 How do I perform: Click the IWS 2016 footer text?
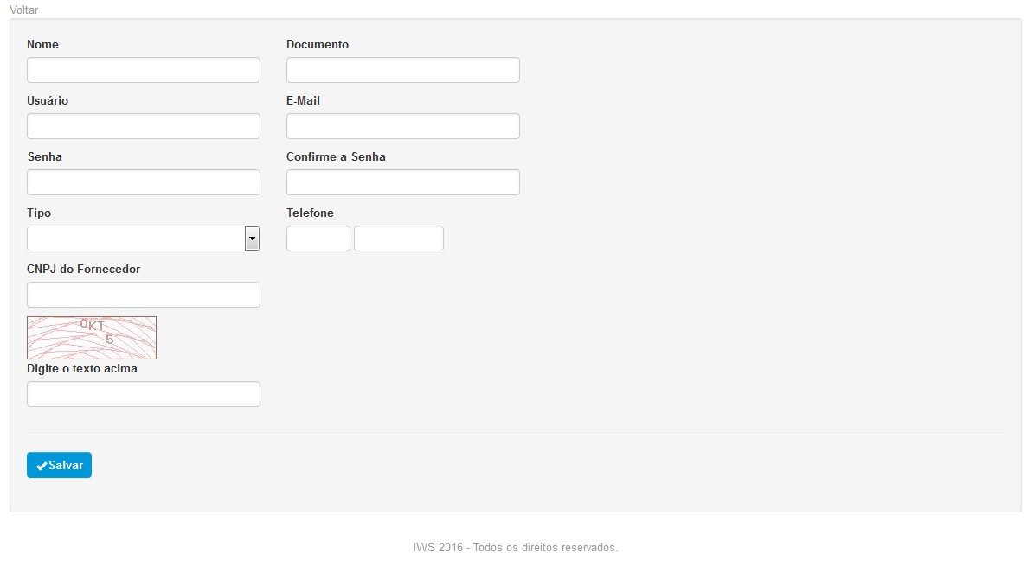pos(516,548)
